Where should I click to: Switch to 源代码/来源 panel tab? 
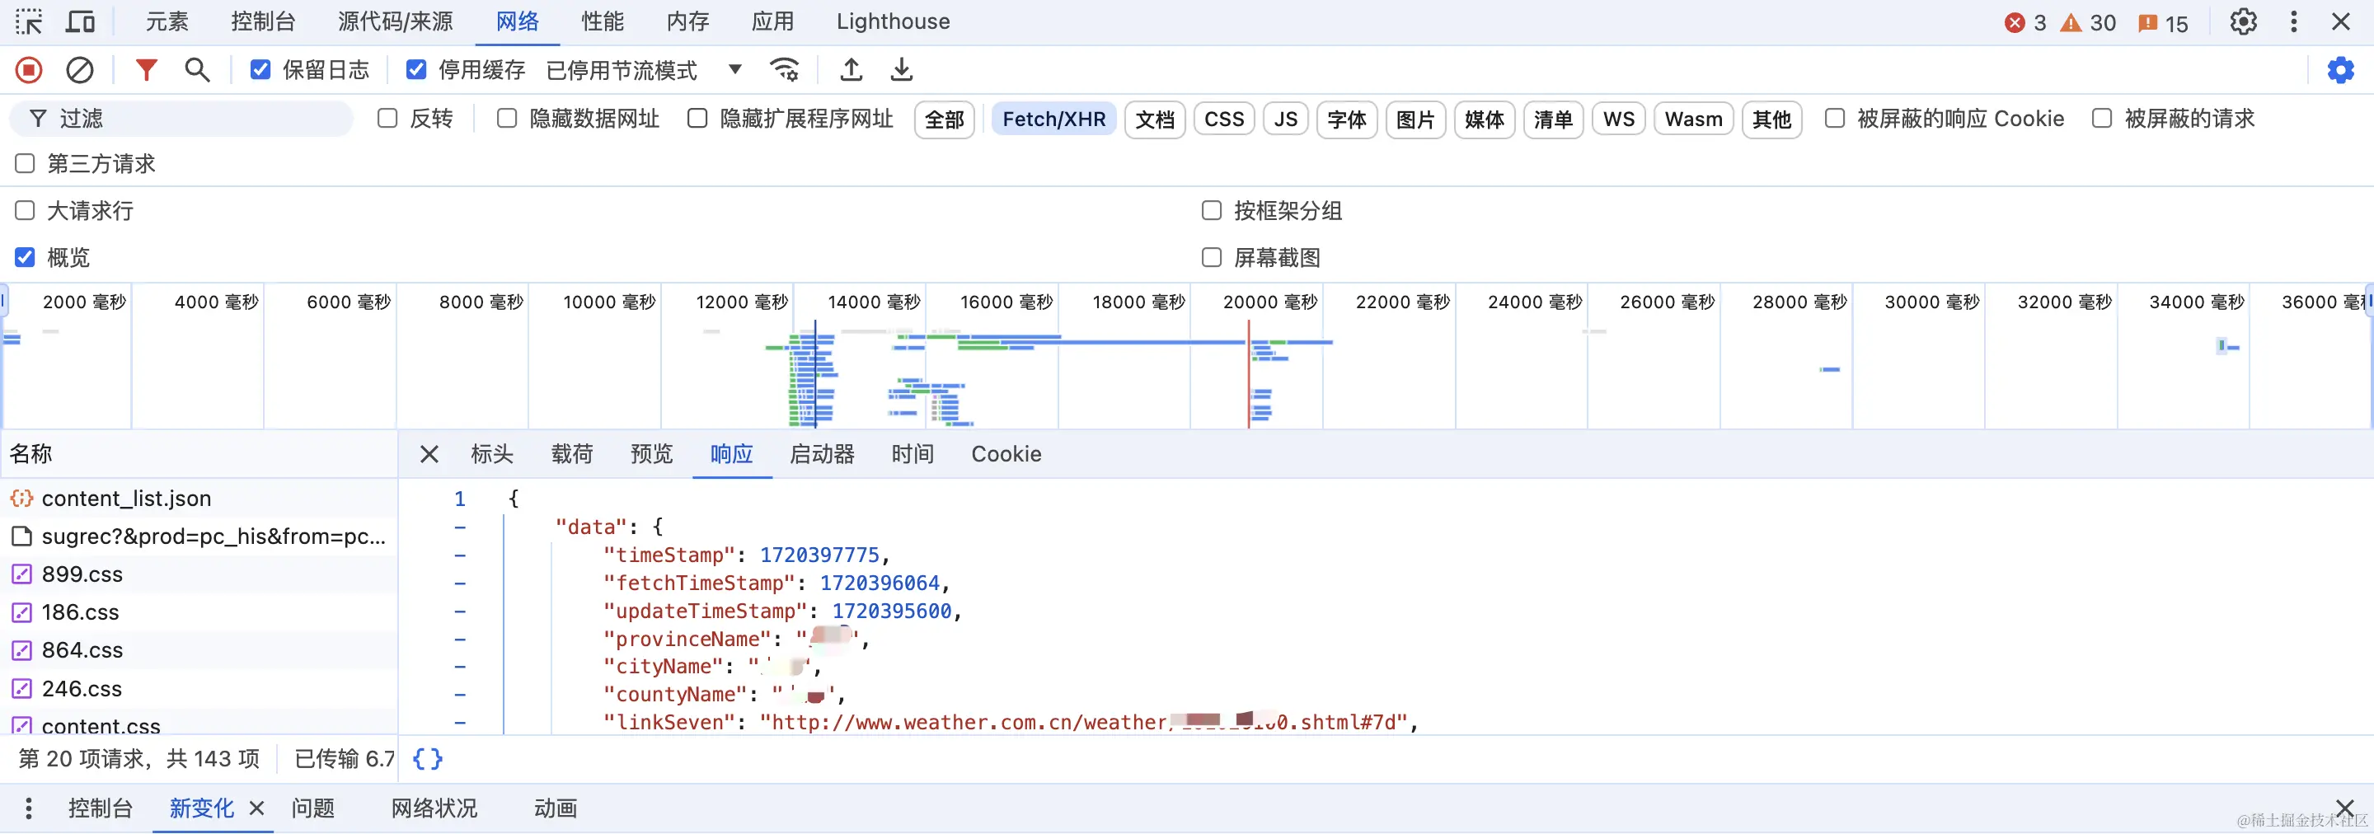click(x=396, y=21)
